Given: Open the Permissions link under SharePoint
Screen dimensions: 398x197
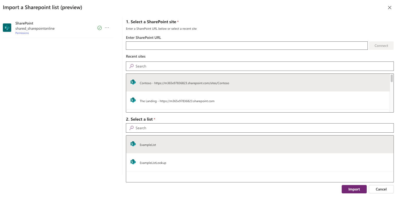Looking at the screenshot, I should 22,33.
